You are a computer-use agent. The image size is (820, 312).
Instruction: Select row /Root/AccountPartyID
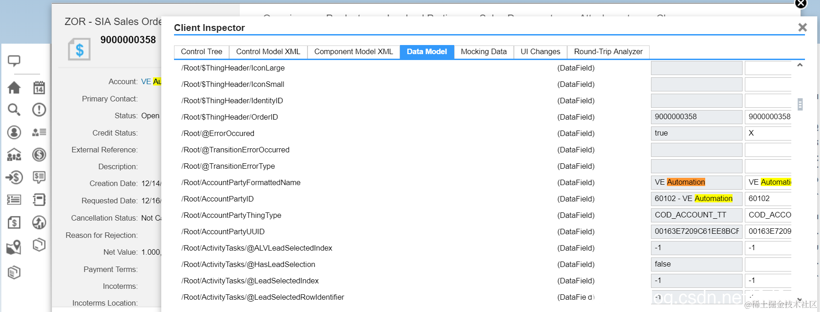point(217,199)
